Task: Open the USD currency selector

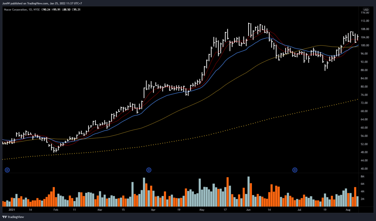Action: tap(366, 10)
